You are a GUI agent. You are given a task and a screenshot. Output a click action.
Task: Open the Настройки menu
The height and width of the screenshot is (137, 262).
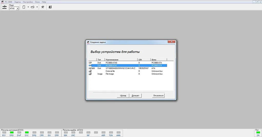28,2
